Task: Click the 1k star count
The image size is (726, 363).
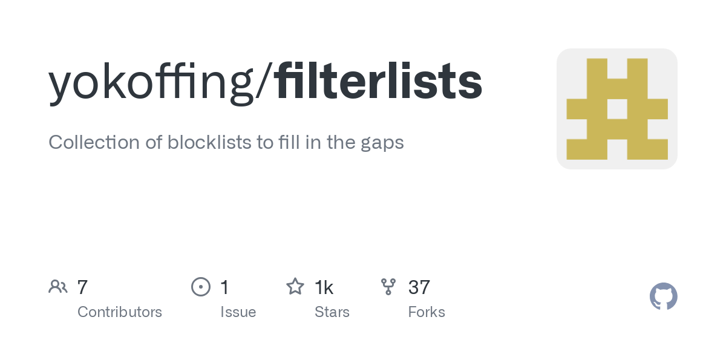Action: [324, 287]
